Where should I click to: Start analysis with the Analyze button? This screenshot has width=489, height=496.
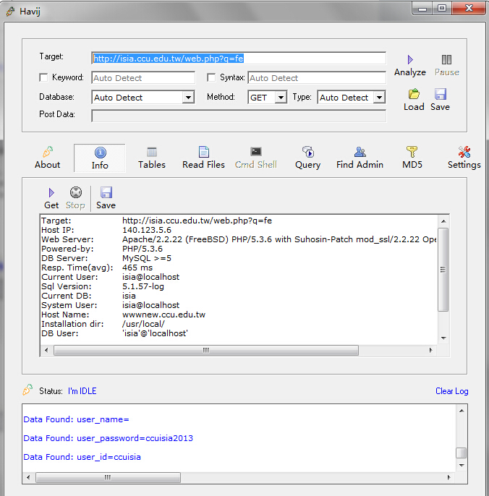coord(410,66)
